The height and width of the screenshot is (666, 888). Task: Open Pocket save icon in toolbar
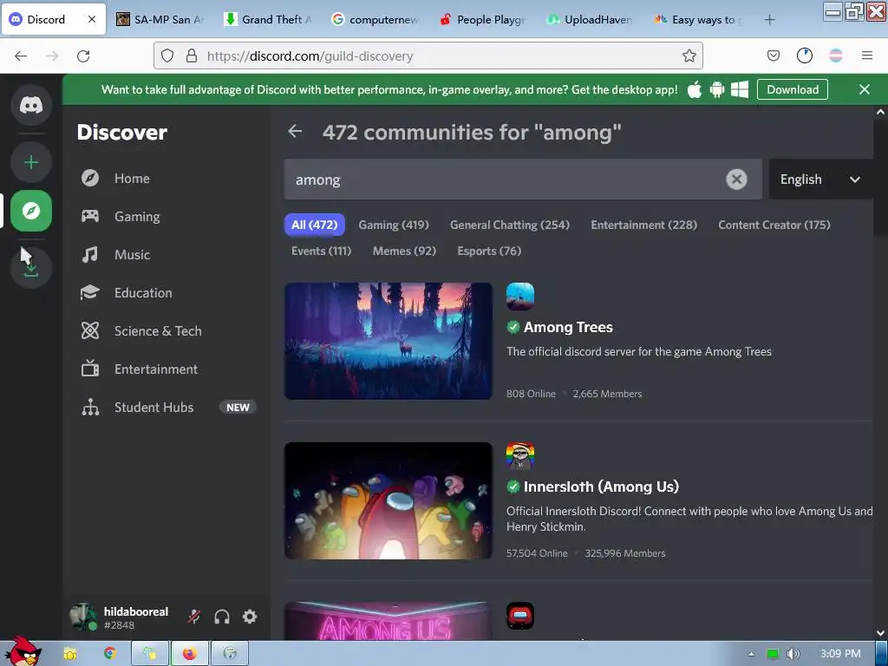click(x=773, y=55)
